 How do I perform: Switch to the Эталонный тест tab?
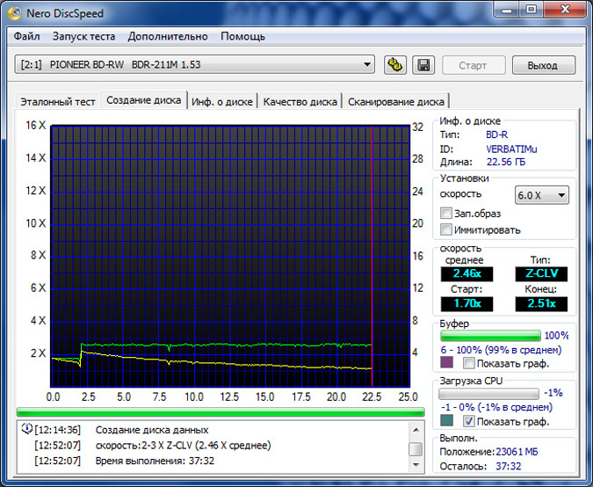click(x=57, y=102)
